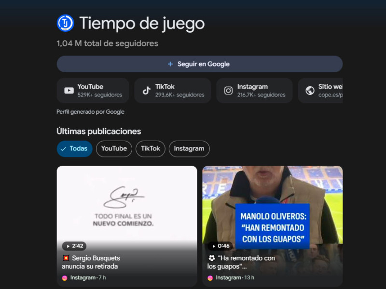The height and width of the screenshot is (289, 386).
Task: Open the Instagram 216,7K+ seguidores profile card
Action: point(254,91)
